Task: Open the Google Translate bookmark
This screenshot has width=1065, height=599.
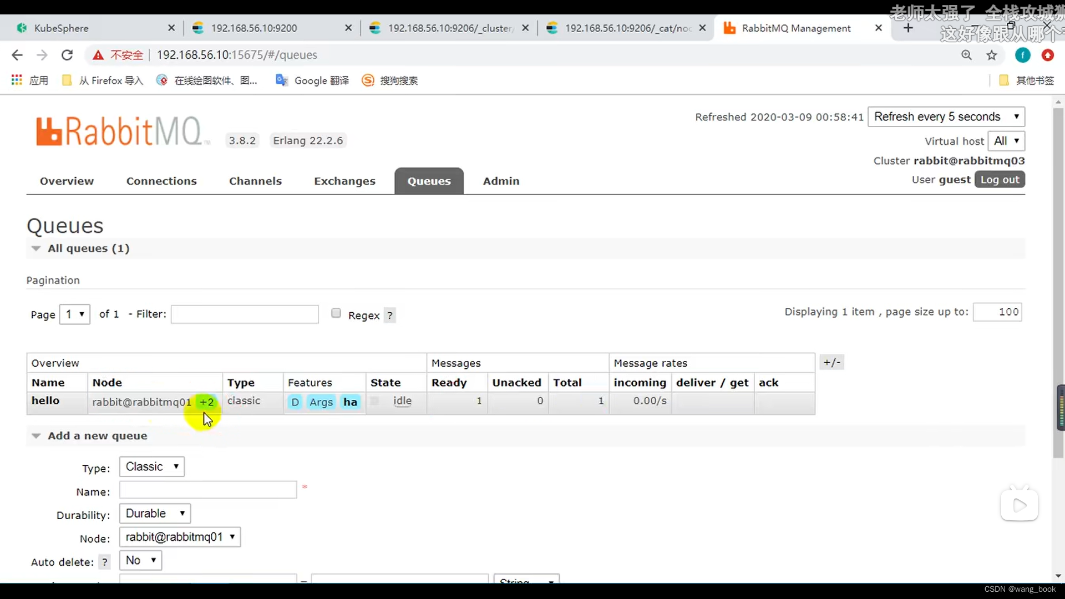Action: [313, 80]
